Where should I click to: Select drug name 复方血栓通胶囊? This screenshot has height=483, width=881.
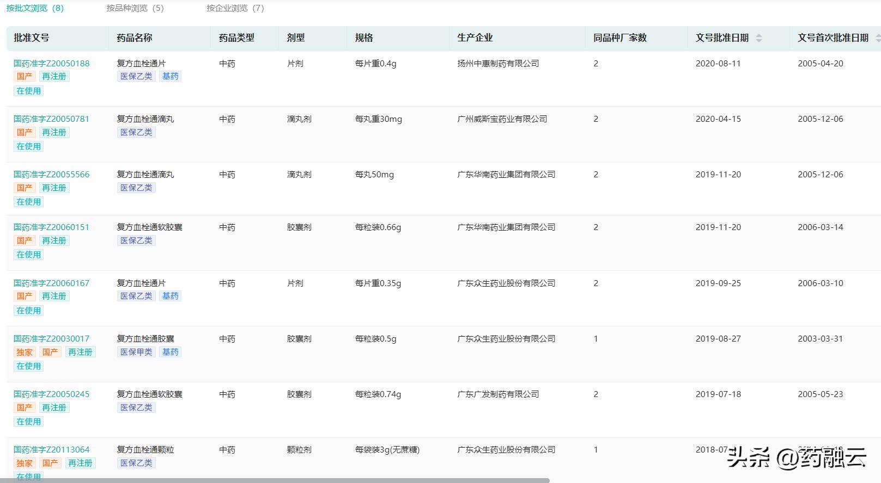tap(145, 338)
